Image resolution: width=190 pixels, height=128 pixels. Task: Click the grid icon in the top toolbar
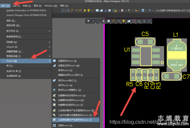click(150, 10)
